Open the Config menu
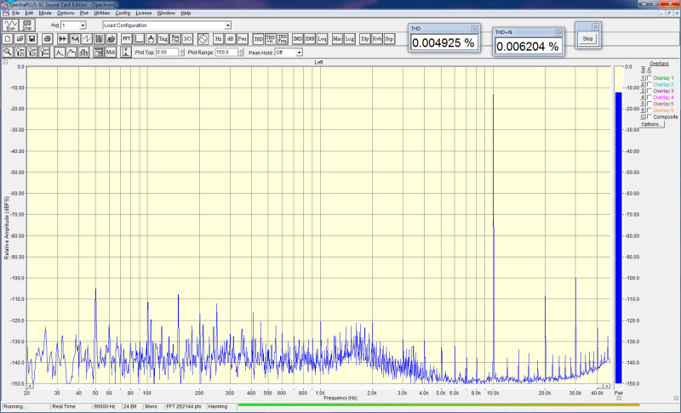Viewport: 681px width, 413px height. (123, 13)
